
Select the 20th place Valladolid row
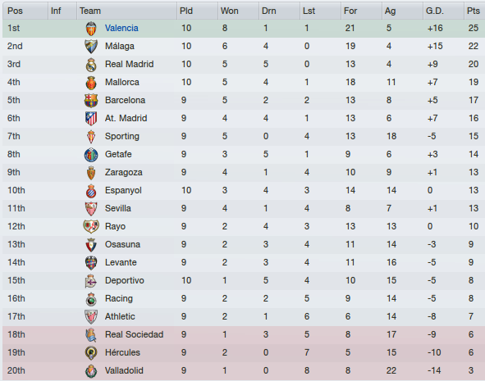click(244, 371)
